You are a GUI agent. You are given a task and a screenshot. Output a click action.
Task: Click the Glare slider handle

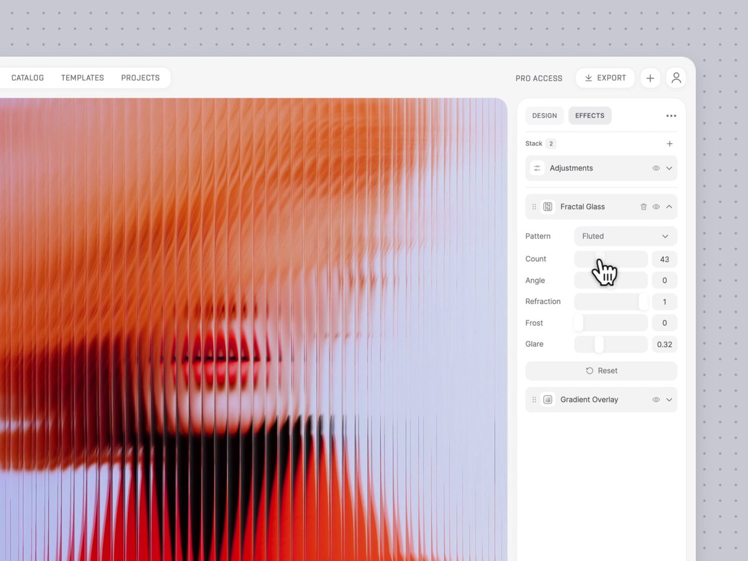(x=599, y=344)
